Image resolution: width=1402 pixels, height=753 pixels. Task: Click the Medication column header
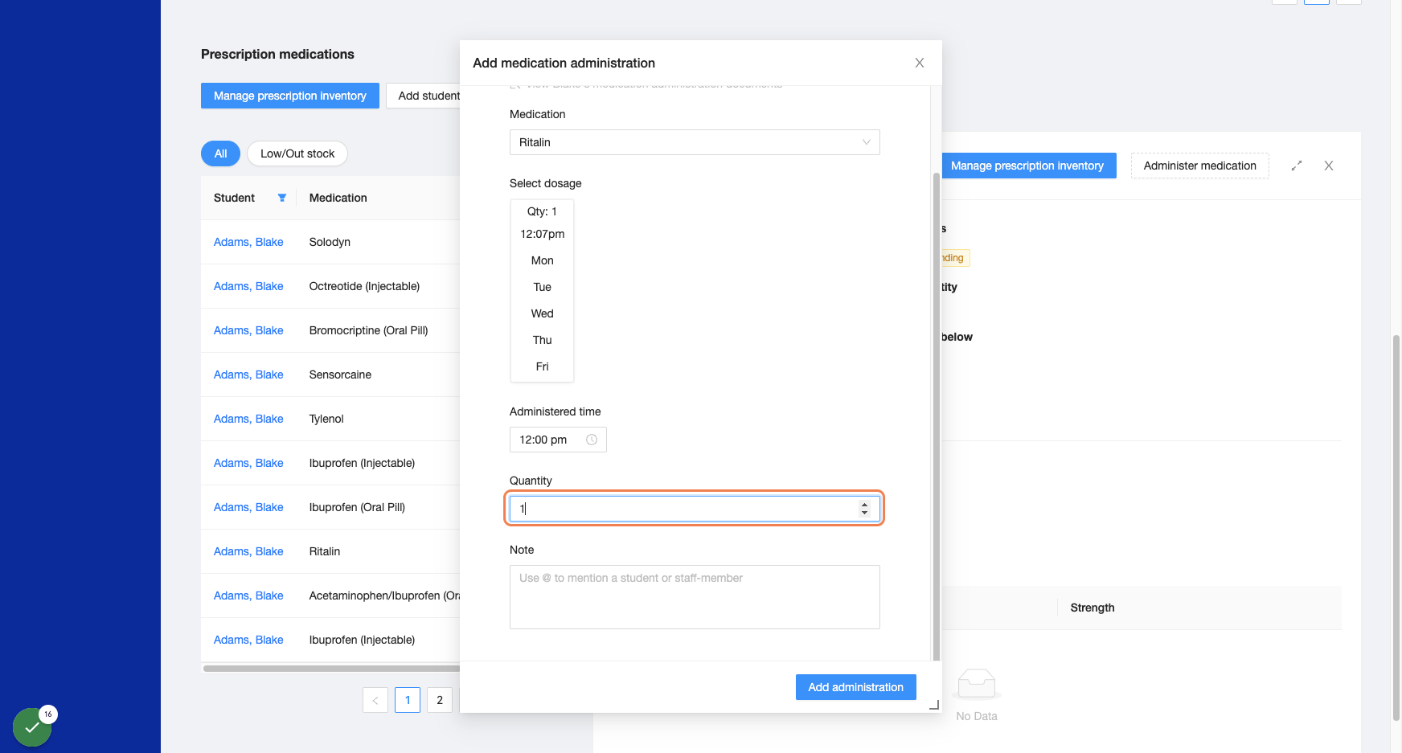coord(338,198)
